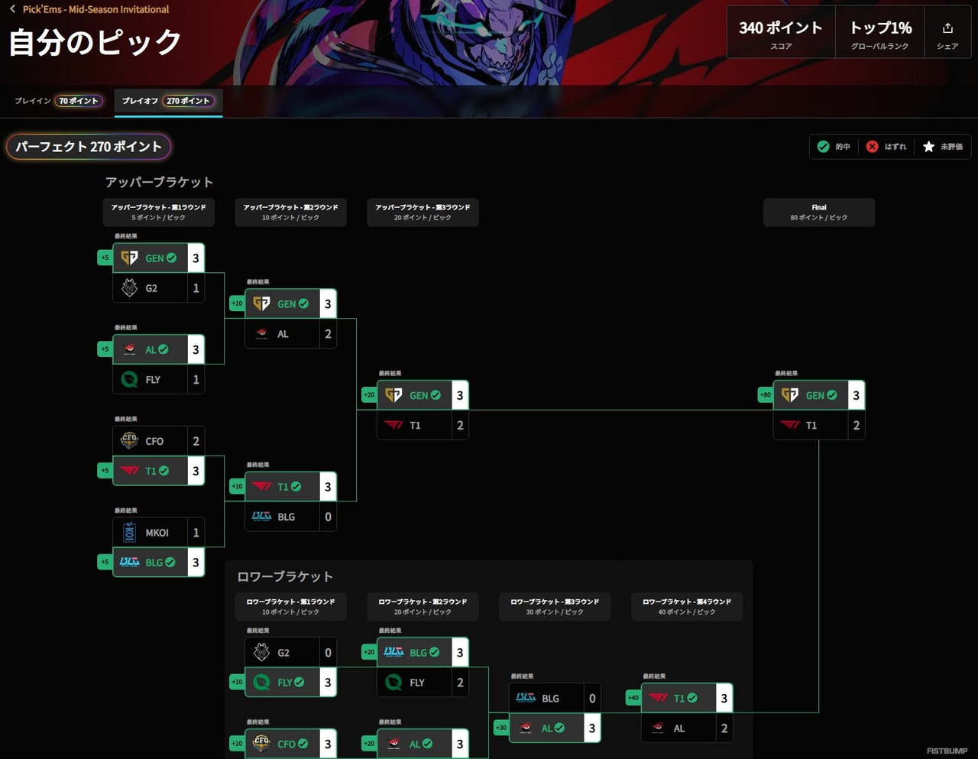
Task: Select GEN winner row in Final match
Action: click(x=818, y=395)
